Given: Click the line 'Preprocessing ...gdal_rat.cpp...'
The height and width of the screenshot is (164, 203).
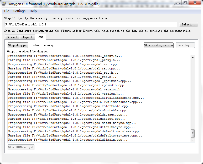Looking at the screenshot, I should point(65,64).
